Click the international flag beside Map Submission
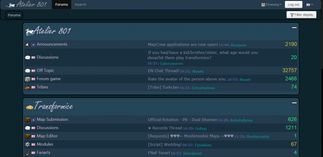The image size is (323, 157). point(33,120)
